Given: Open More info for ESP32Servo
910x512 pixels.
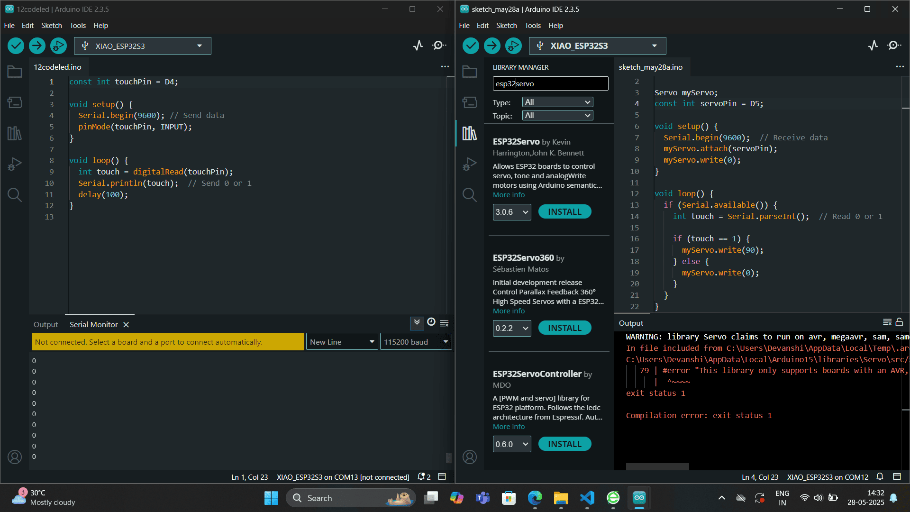Looking at the screenshot, I should pyautogui.click(x=509, y=195).
